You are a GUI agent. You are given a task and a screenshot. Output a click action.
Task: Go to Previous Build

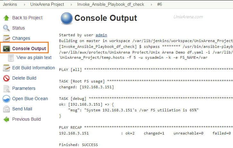point(27,119)
